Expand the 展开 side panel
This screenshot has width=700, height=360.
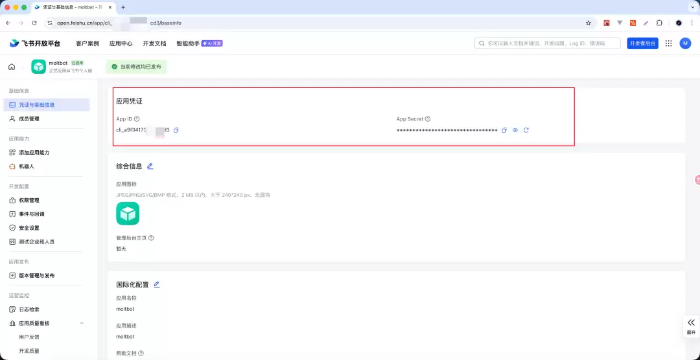(691, 326)
